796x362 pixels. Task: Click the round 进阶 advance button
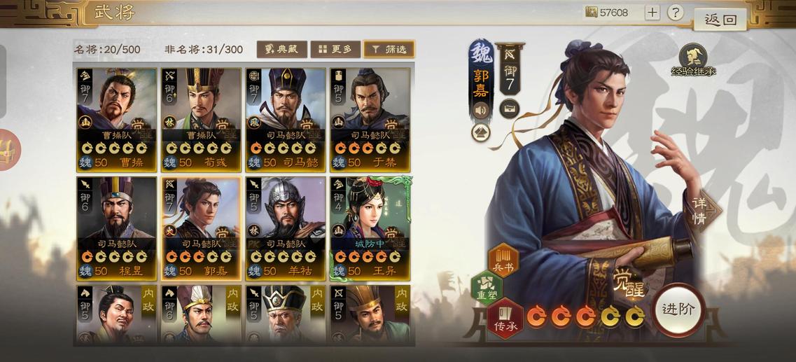click(678, 310)
